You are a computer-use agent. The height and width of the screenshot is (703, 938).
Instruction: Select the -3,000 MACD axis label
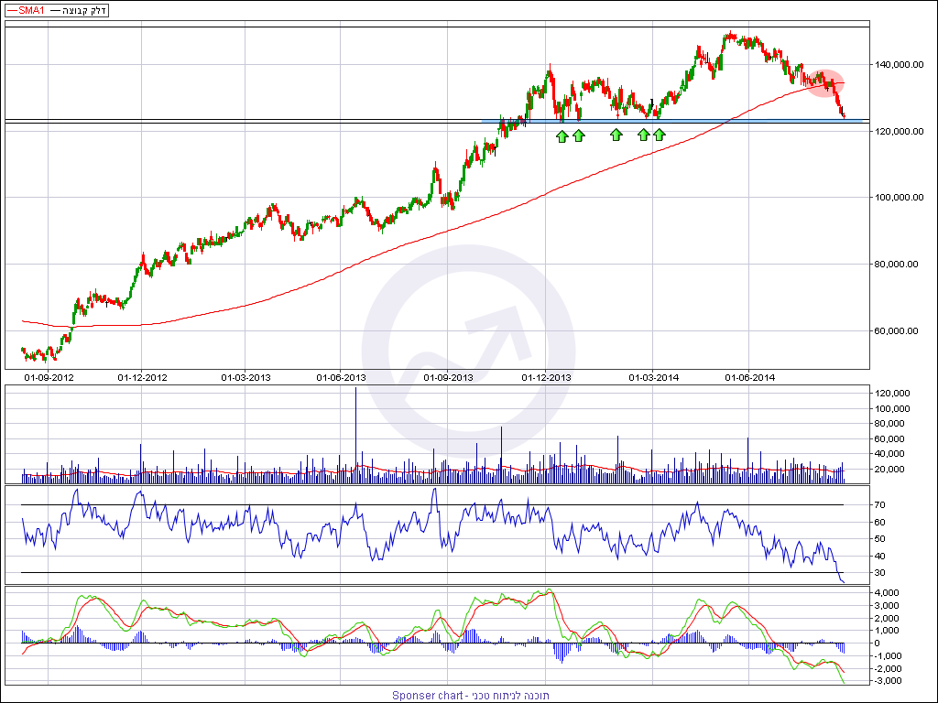(x=887, y=681)
